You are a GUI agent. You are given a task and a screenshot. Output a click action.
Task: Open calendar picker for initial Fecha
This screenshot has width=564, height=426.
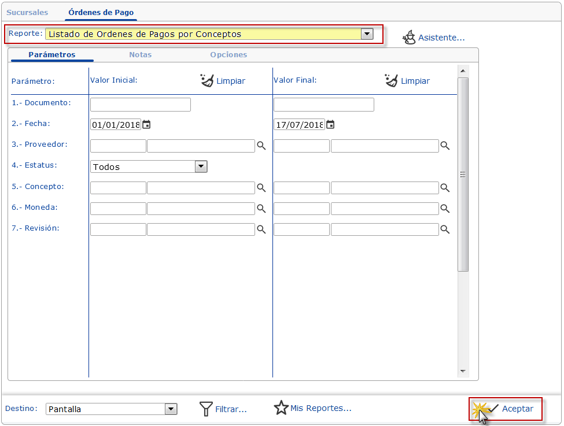(147, 124)
